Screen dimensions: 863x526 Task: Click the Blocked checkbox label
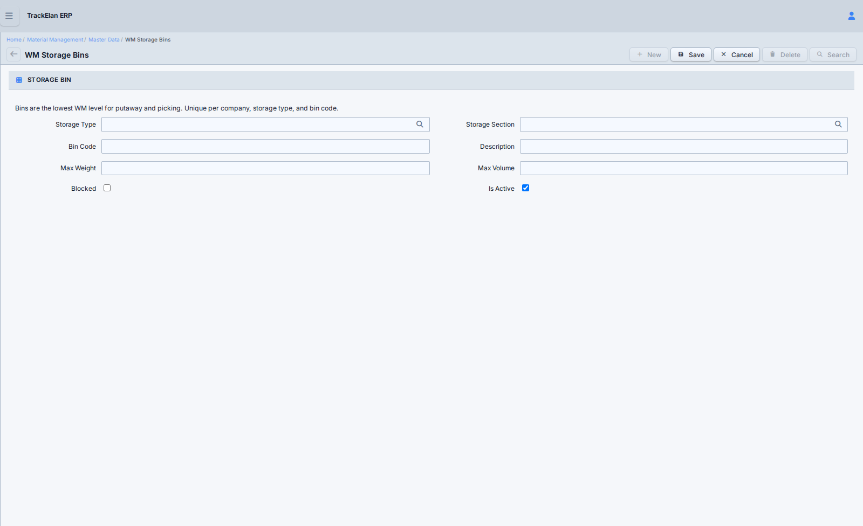tap(84, 189)
